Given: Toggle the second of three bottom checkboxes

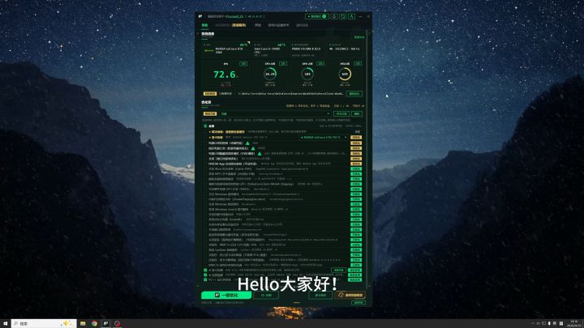Looking at the screenshot, I should (205, 275).
